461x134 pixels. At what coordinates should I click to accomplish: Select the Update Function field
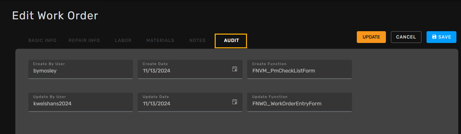(x=299, y=102)
